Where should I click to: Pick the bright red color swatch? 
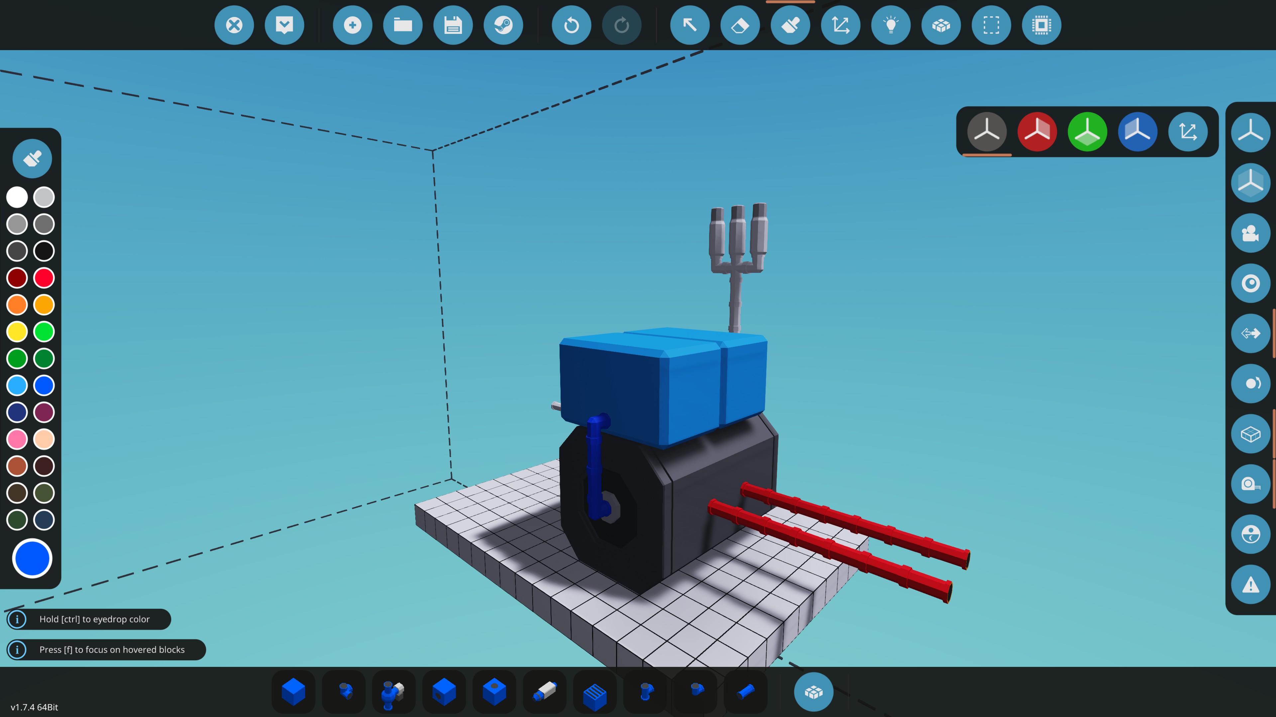44,278
